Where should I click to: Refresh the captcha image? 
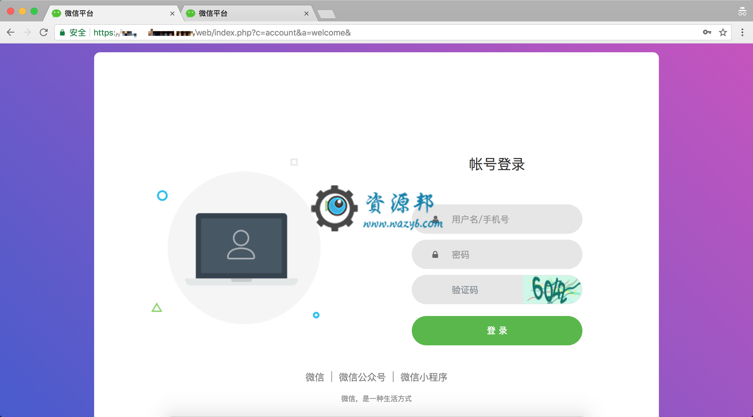[x=552, y=290]
